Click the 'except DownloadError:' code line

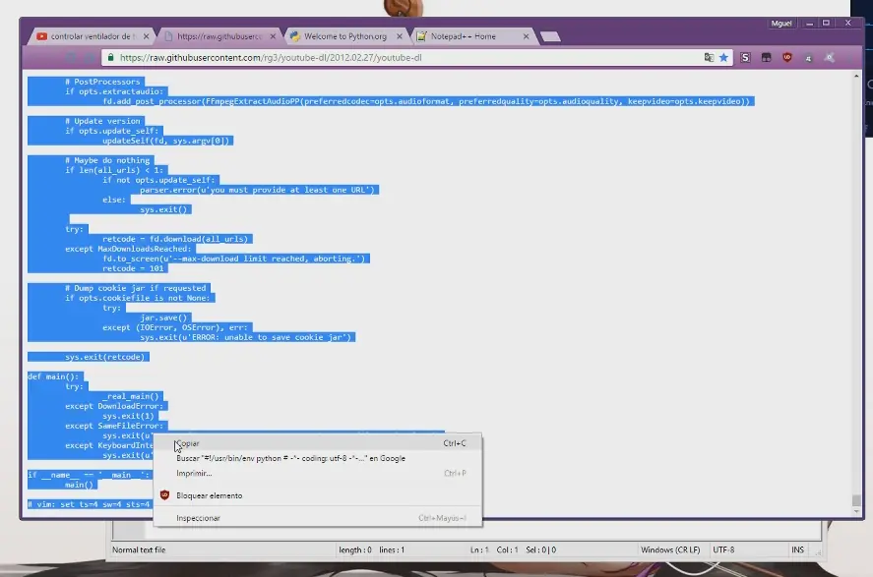[x=114, y=406]
